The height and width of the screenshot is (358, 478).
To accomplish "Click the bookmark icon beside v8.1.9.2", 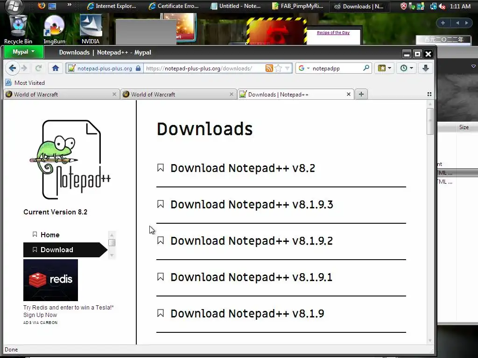I will [x=161, y=241].
